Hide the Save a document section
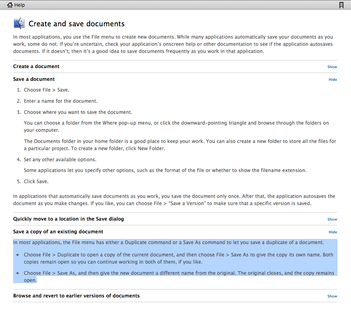 pyautogui.click(x=333, y=79)
